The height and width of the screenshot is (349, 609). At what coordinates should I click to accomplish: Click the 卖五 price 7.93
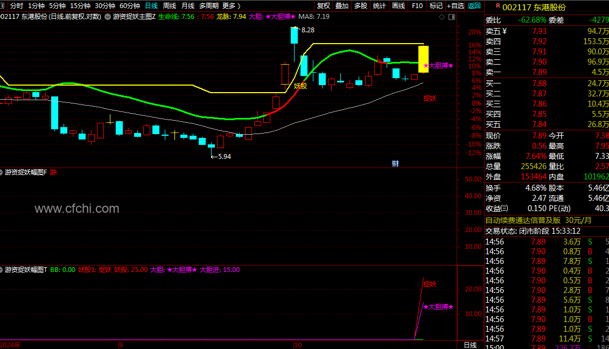(x=539, y=31)
